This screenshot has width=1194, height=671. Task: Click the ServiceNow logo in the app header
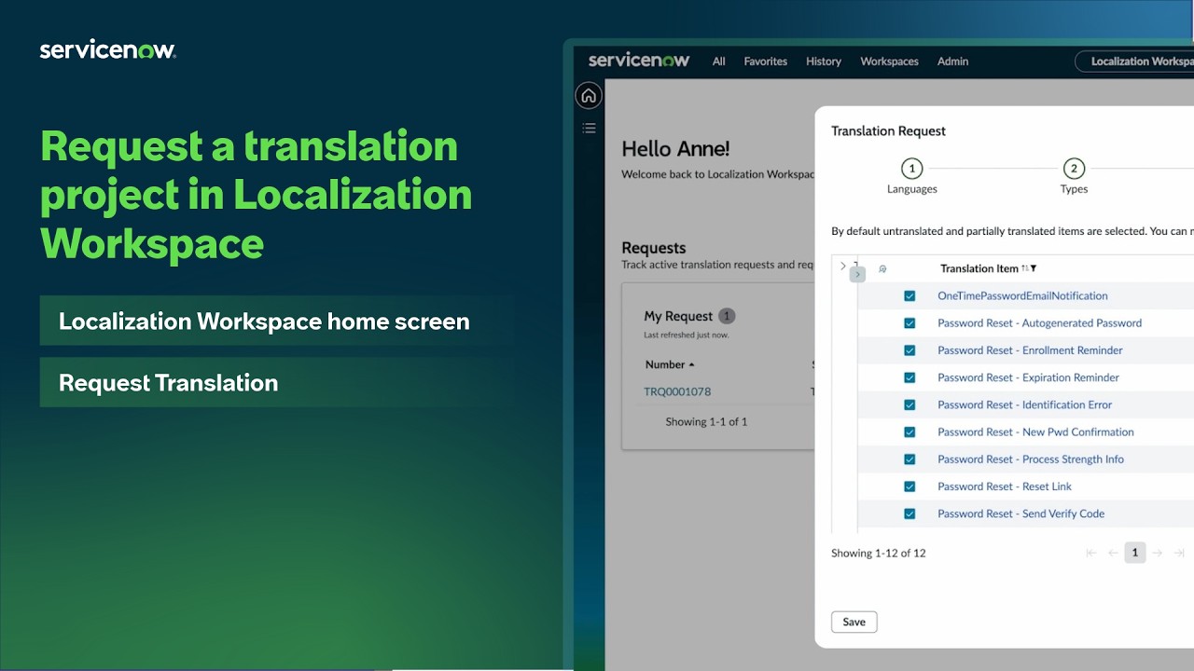(639, 61)
